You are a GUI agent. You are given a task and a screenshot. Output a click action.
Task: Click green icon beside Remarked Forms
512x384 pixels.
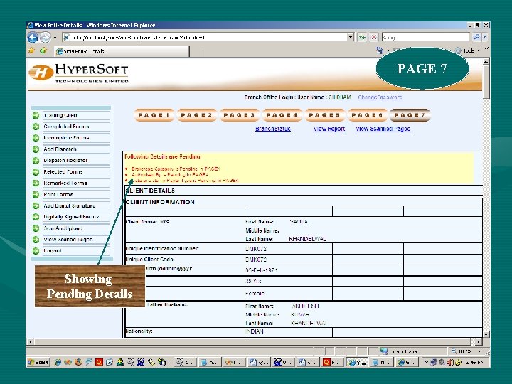click(36, 183)
